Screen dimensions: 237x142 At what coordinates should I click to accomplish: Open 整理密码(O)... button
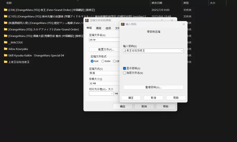click(x=153, y=87)
